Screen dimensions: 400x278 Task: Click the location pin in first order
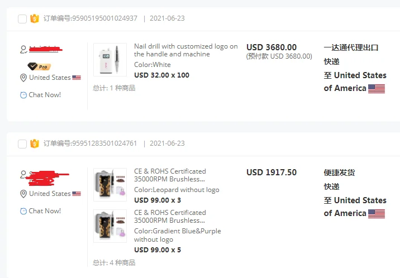[x=23, y=78]
